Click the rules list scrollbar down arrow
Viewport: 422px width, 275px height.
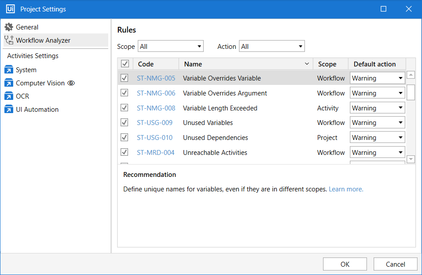pyautogui.click(x=411, y=159)
